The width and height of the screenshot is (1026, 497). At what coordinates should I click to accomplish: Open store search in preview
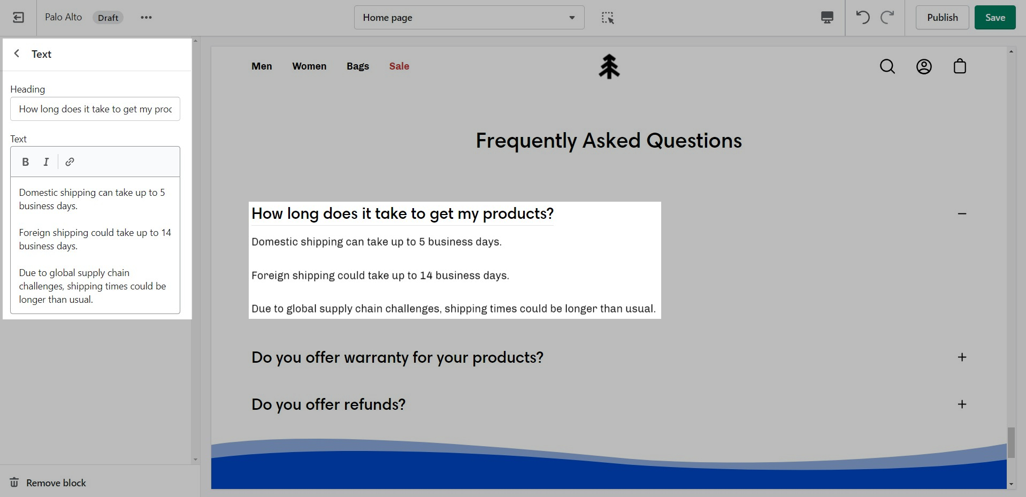pos(887,66)
